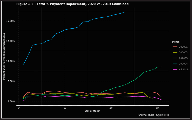Click the x-axis tick label 0

pos(19,108)
